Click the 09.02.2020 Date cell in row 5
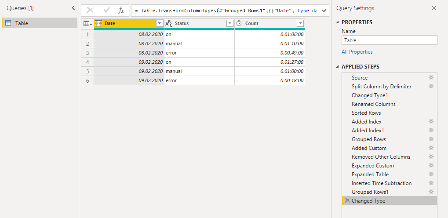This screenshot has width=448, height=218. (129, 71)
